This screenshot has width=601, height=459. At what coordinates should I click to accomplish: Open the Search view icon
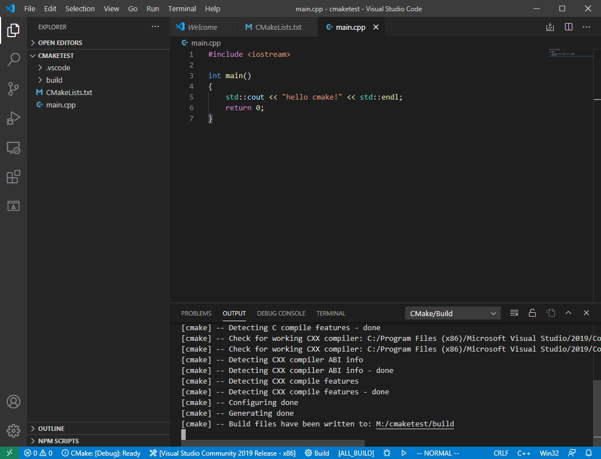(x=14, y=60)
